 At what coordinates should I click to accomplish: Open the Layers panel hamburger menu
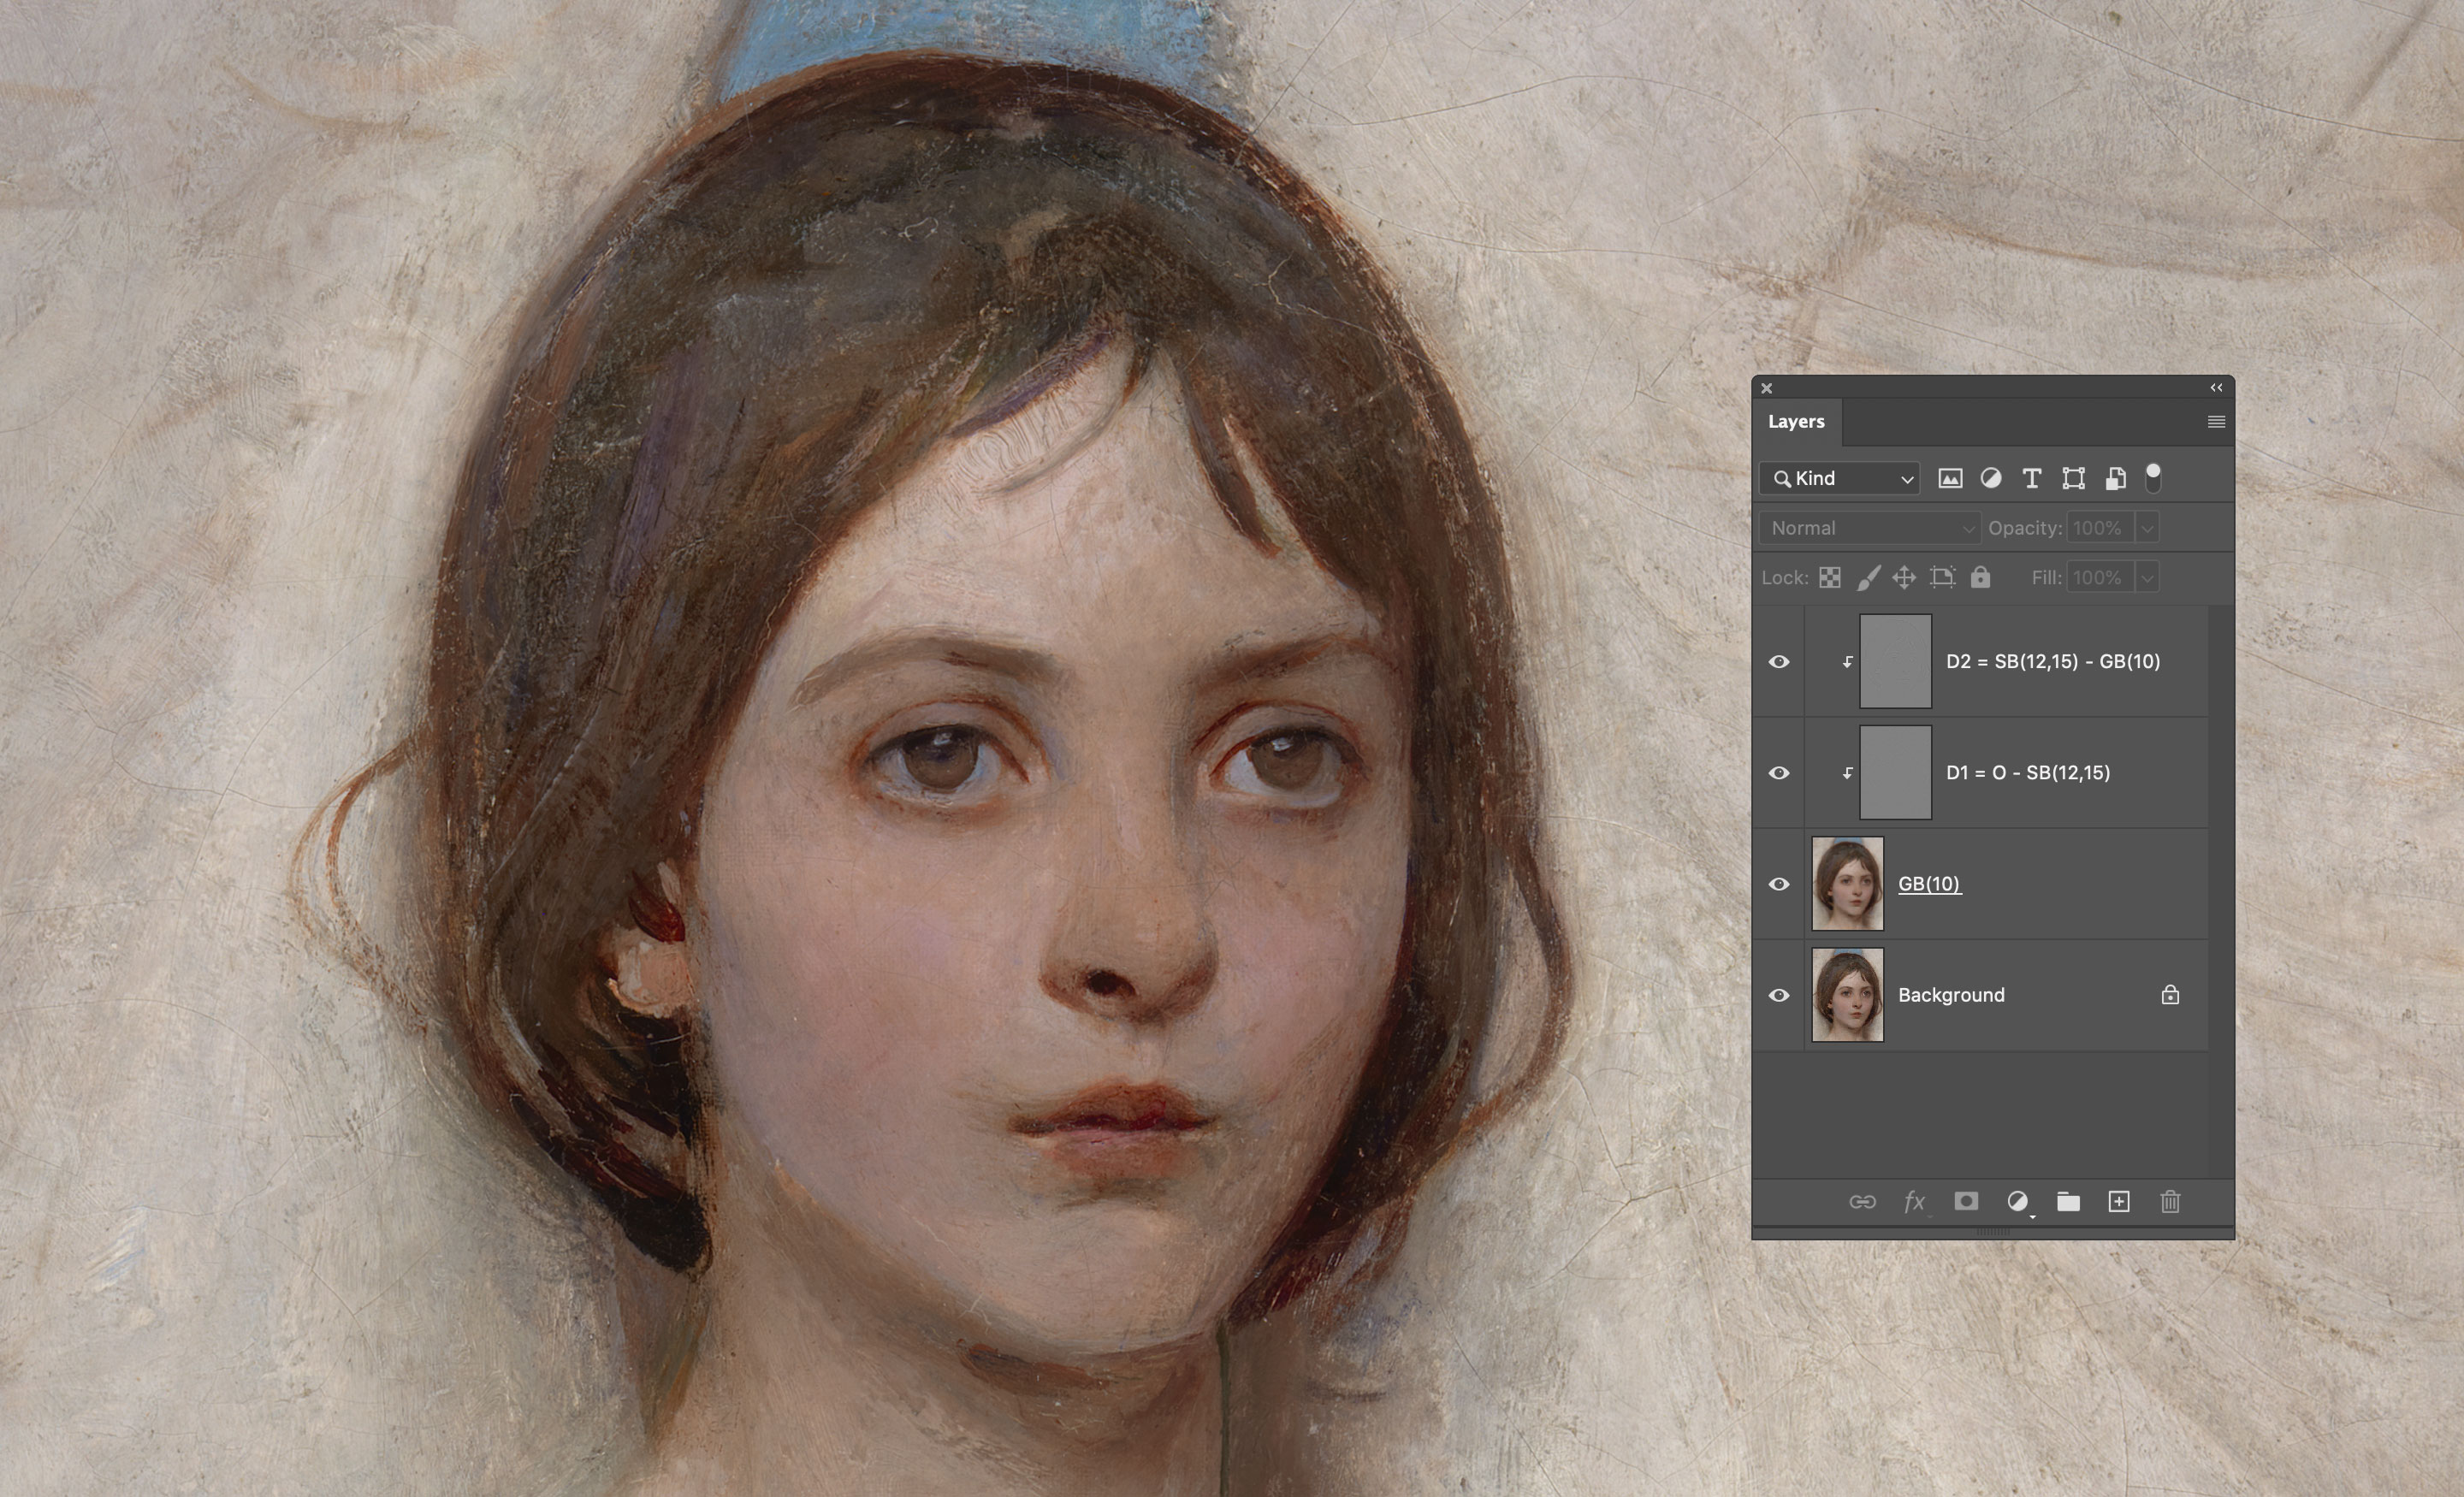[2216, 422]
